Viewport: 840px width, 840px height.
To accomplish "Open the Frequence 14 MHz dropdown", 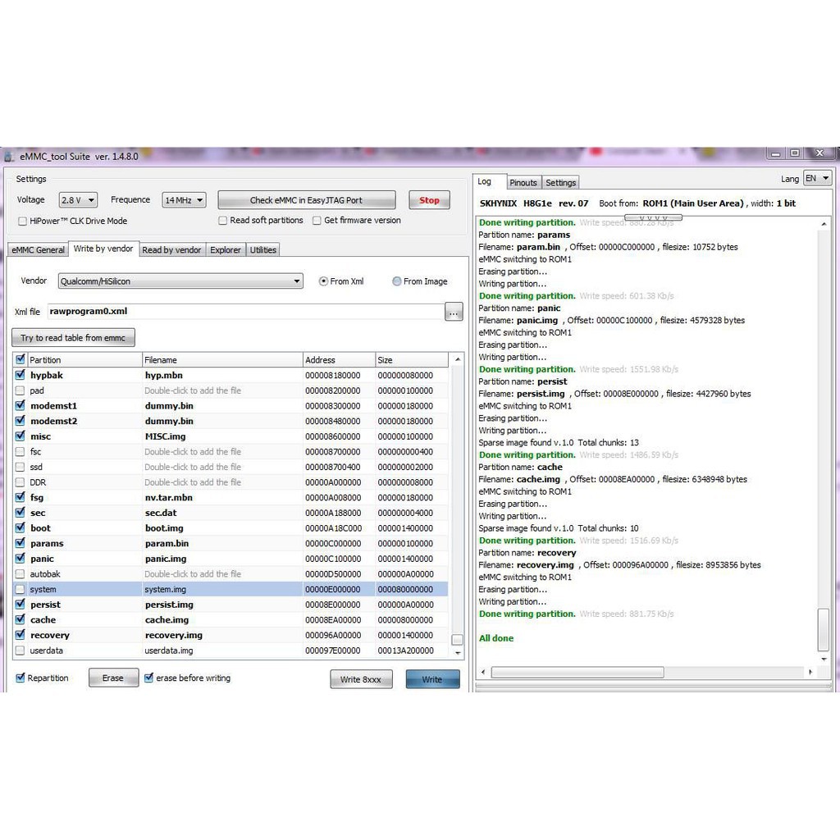I will point(183,200).
